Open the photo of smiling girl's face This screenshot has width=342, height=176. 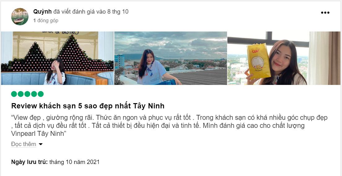tap(284, 58)
